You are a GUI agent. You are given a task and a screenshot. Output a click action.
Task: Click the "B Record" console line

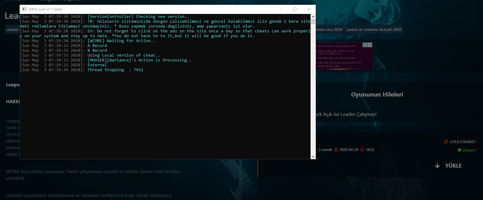click(x=97, y=51)
